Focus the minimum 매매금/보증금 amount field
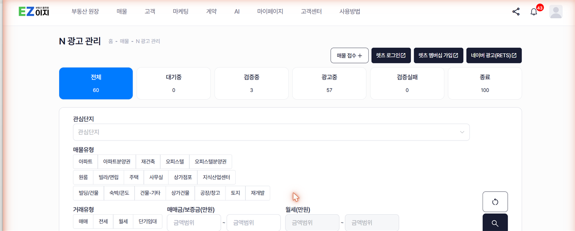The image size is (575, 231). coord(194,223)
